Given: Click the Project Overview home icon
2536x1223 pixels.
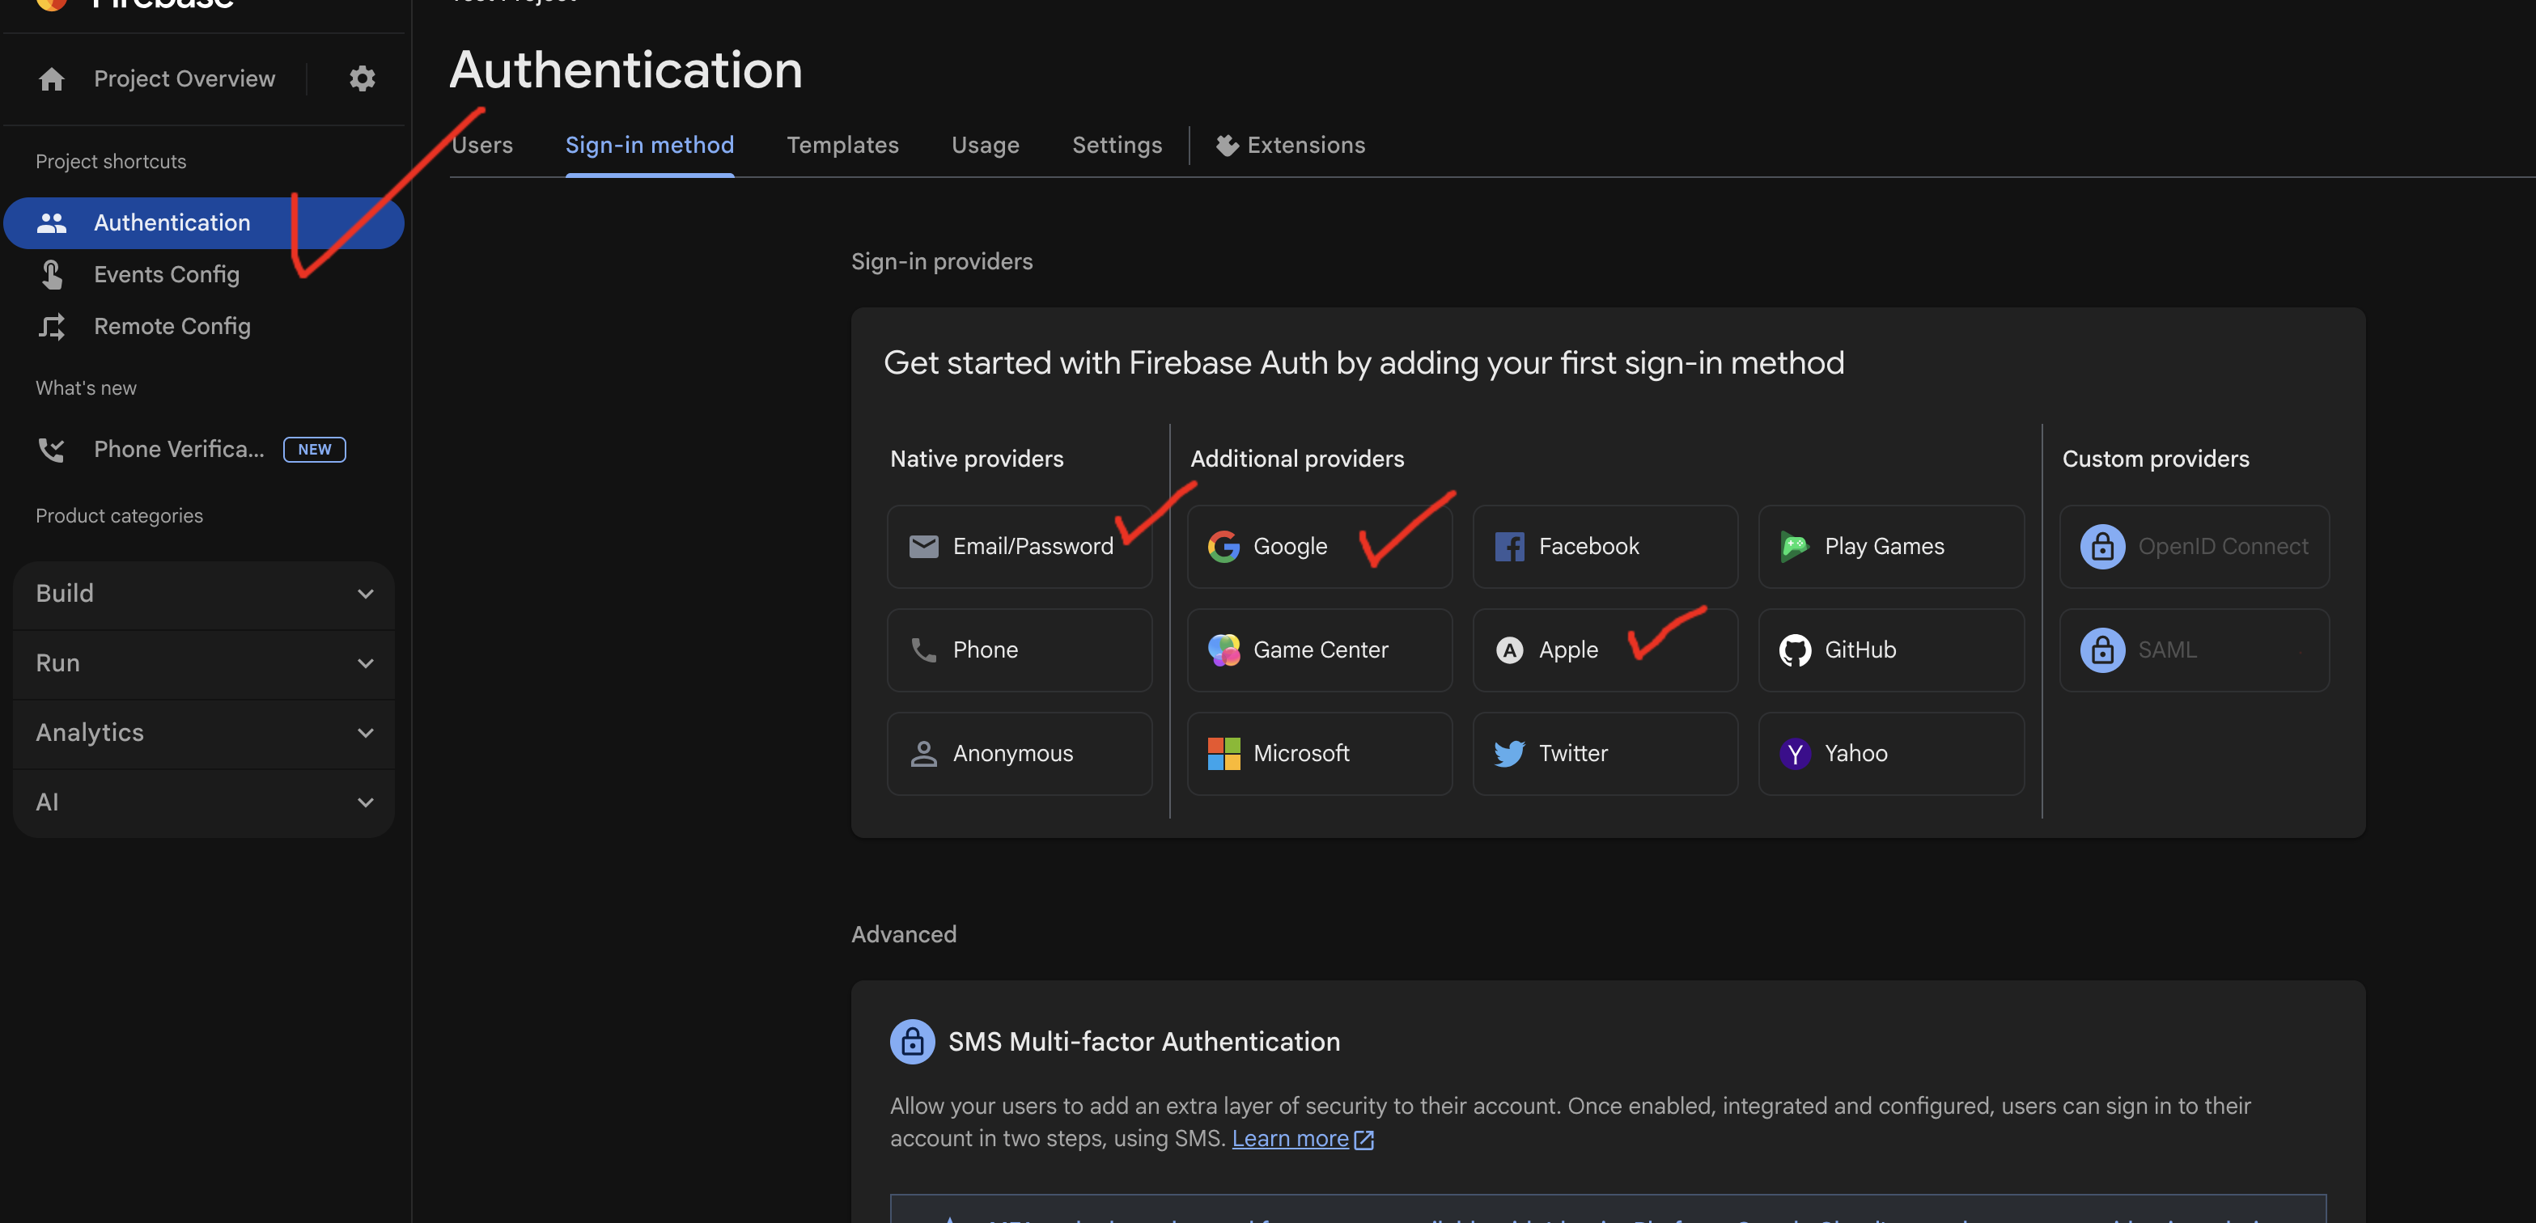Looking at the screenshot, I should 51,78.
